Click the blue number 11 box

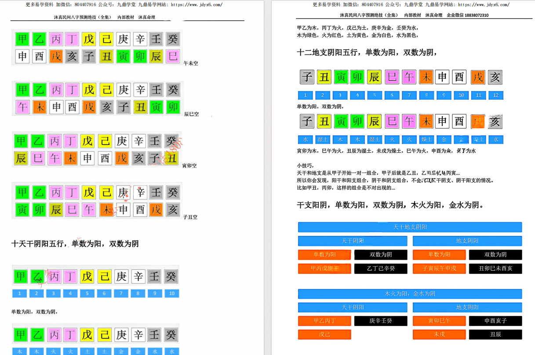coord(478,95)
